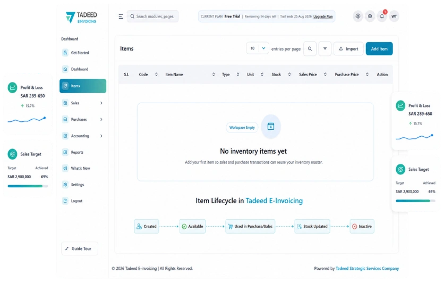The width and height of the screenshot is (444, 282).
Task: Select the Items menu item
Action: [x=83, y=86]
